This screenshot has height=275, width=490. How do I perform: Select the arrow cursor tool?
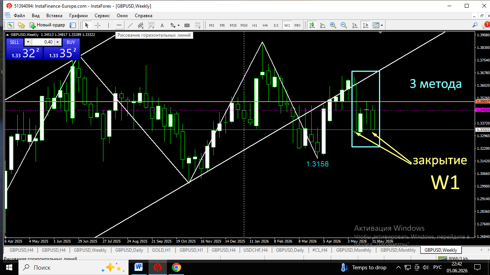[87, 25]
